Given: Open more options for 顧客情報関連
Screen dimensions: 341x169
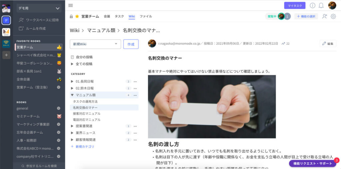Looking at the screenshot, I should pos(135,140).
